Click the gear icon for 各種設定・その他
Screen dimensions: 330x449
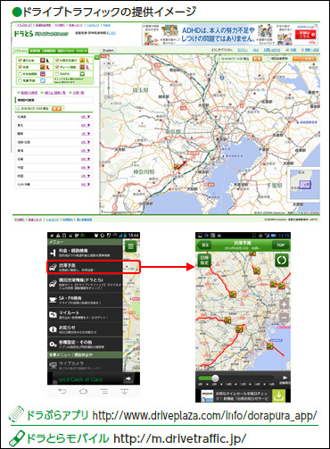[53, 345]
